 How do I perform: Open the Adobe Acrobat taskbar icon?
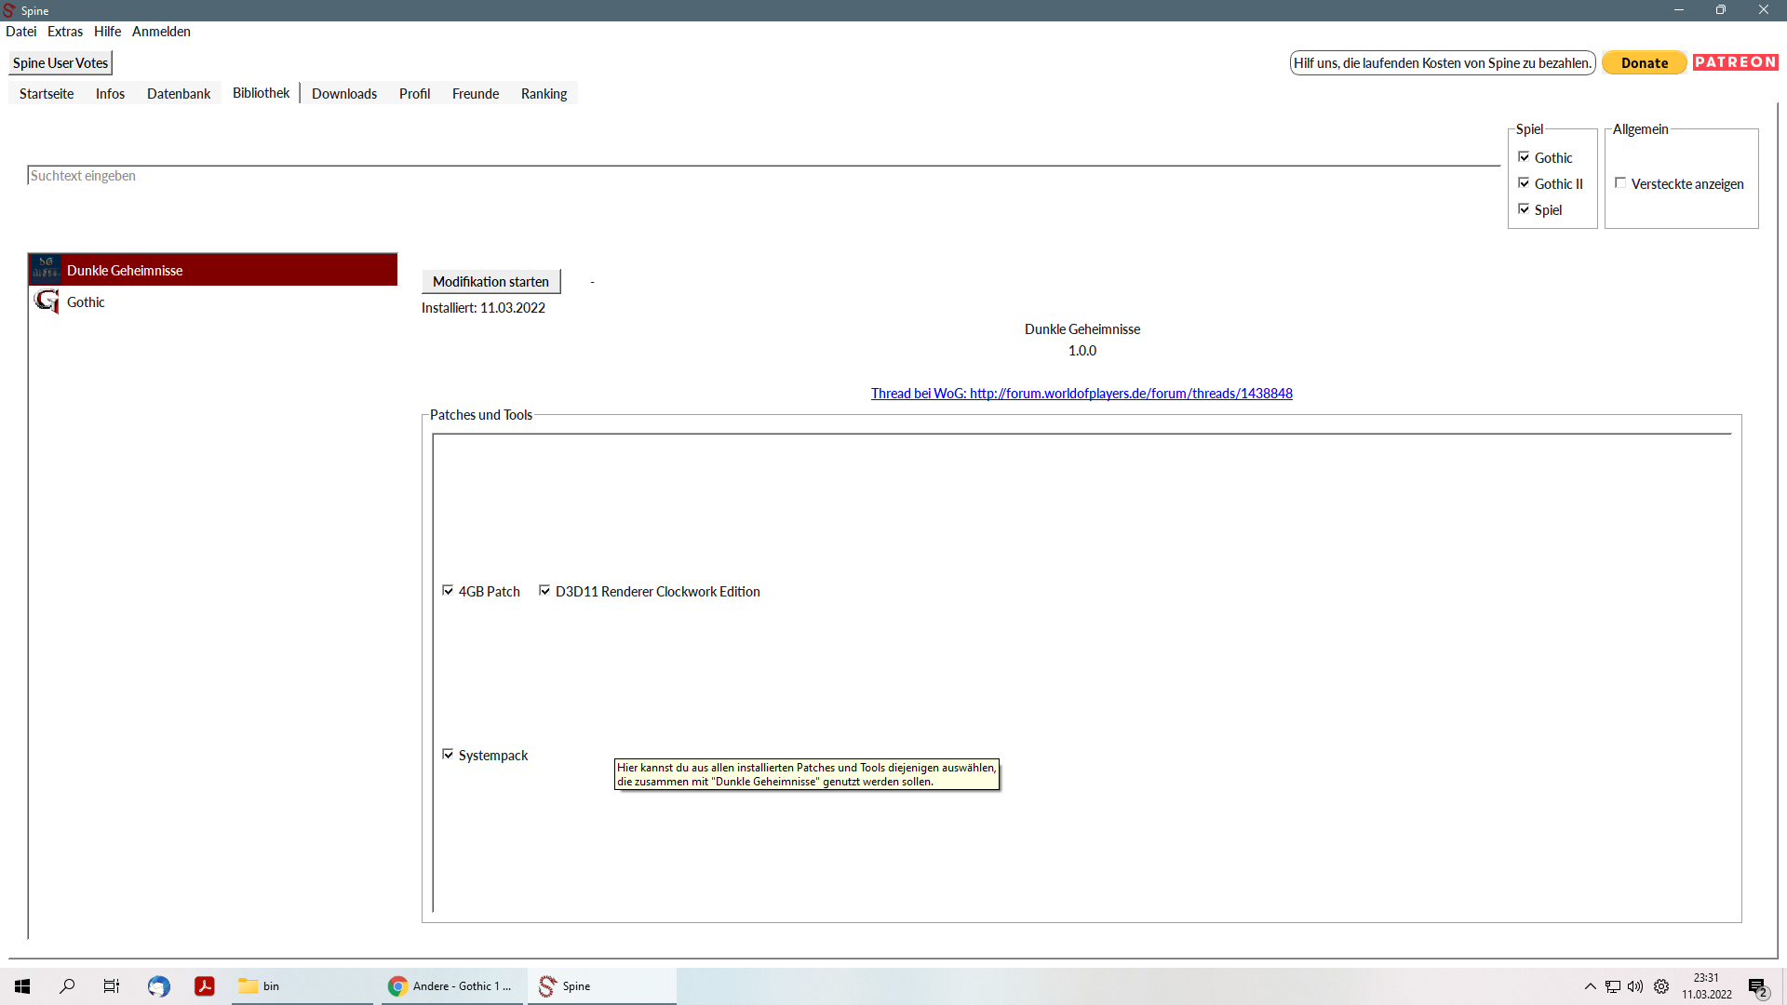coord(205,986)
